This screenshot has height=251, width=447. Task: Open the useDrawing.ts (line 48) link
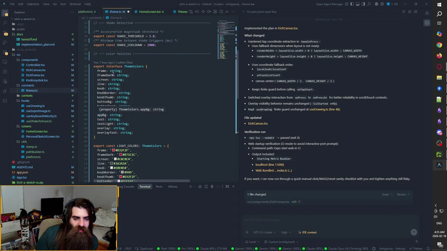click(x=324, y=109)
